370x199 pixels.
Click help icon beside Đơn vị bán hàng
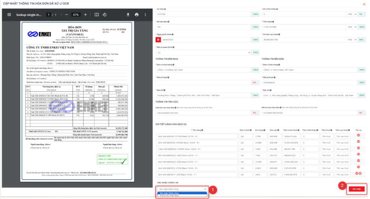point(279,65)
